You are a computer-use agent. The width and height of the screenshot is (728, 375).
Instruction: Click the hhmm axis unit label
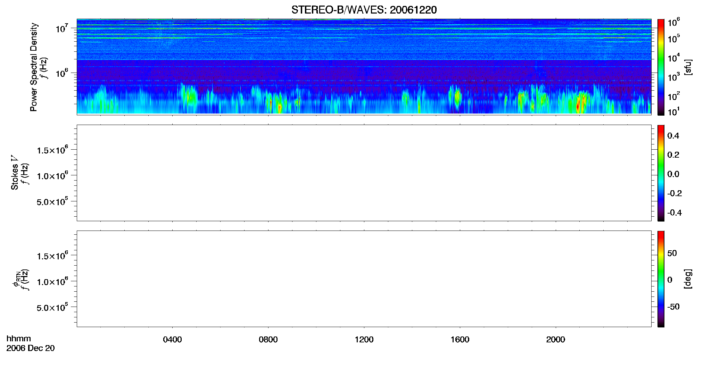[19, 339]
